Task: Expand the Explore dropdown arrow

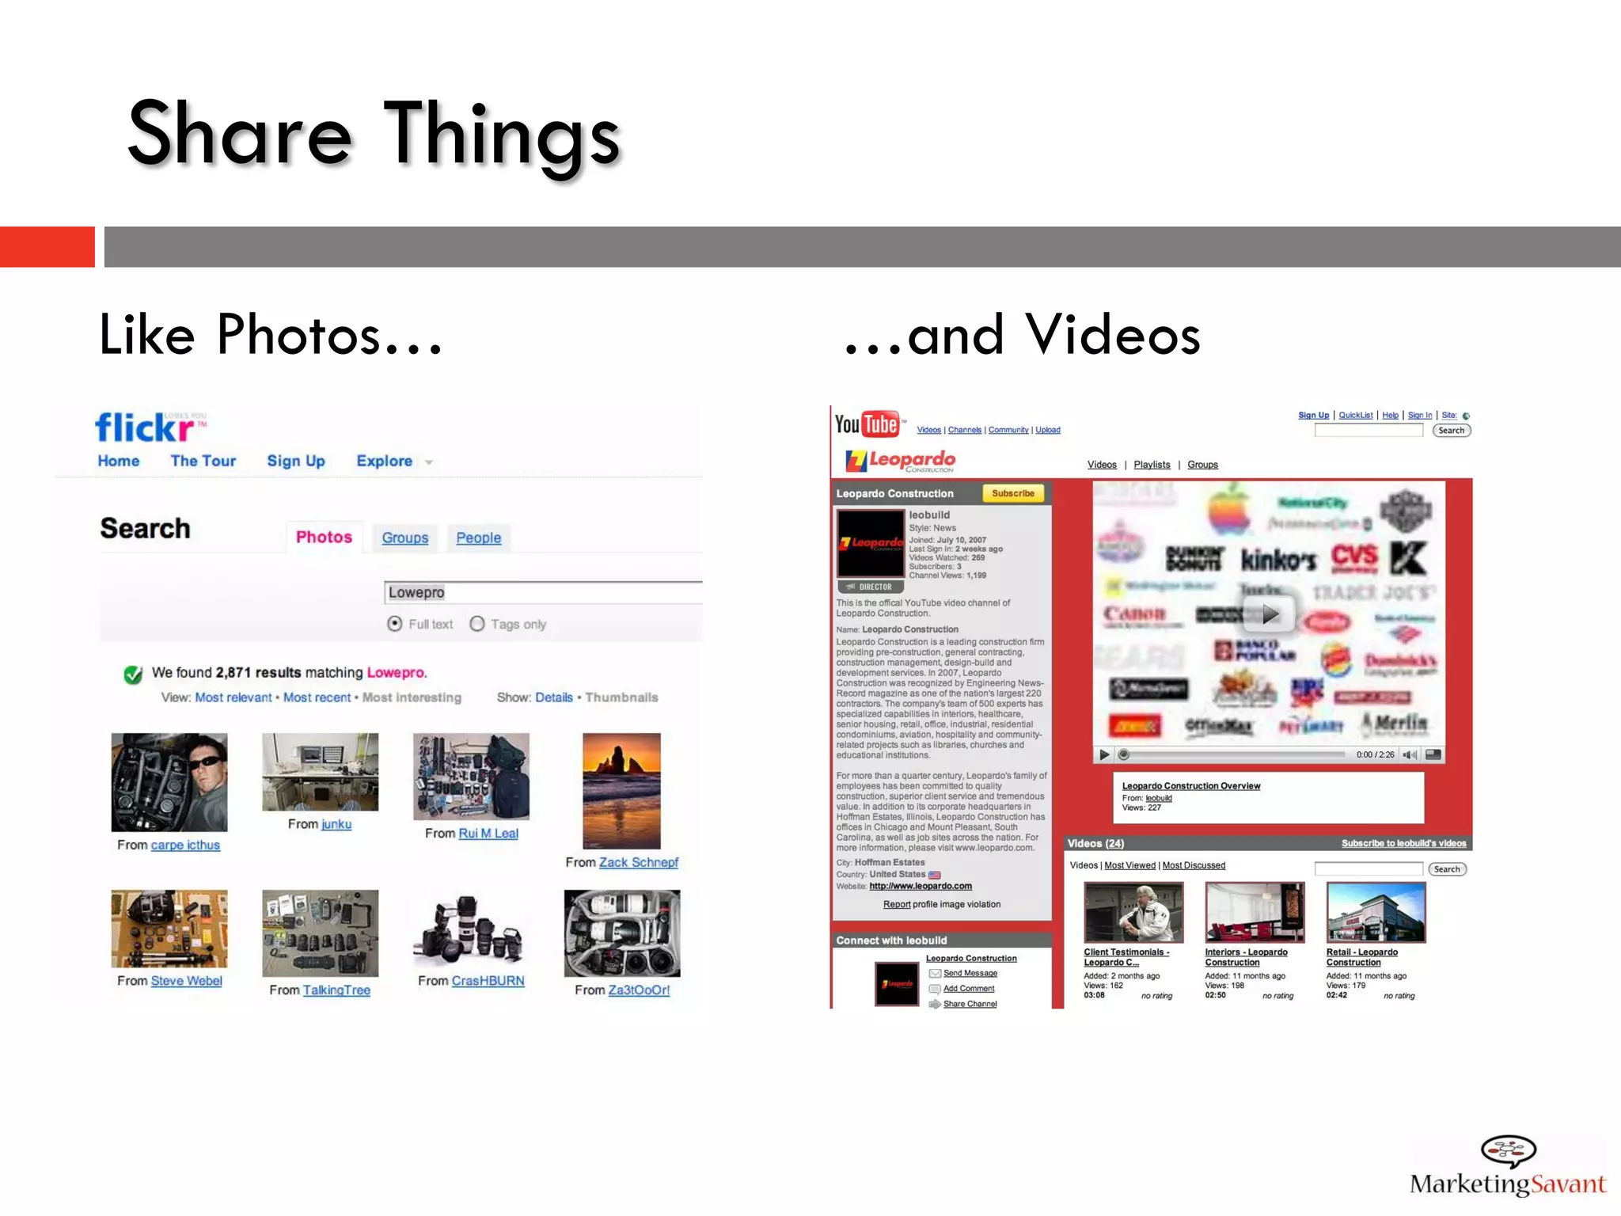Action: 429,462
